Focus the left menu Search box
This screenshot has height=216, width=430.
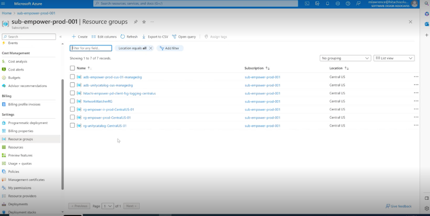29,36
